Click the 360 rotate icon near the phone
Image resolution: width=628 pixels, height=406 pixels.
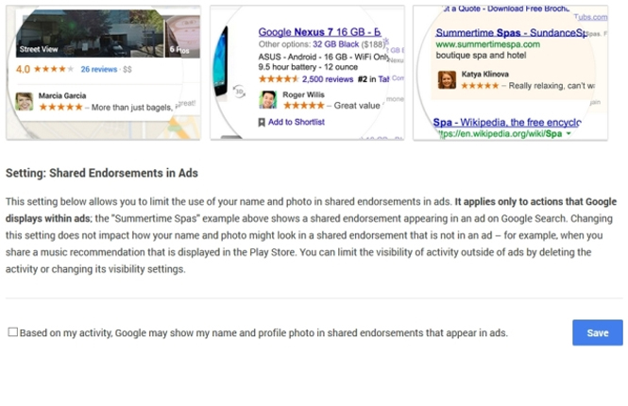click(x=239, y=92)
